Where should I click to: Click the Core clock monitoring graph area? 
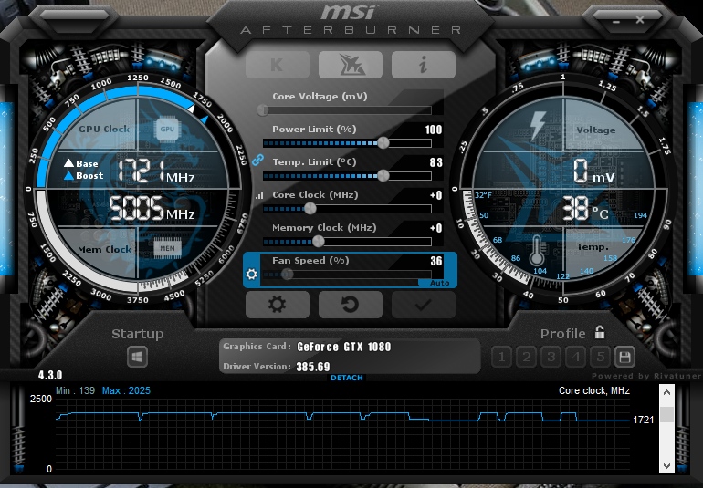tap(342, 433)
